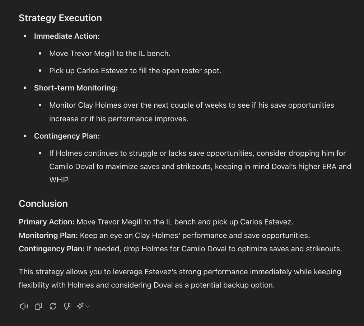Click the bold Contingency Plan label in Conclusion
The image size is (364, 326).
tap(52, 249)
